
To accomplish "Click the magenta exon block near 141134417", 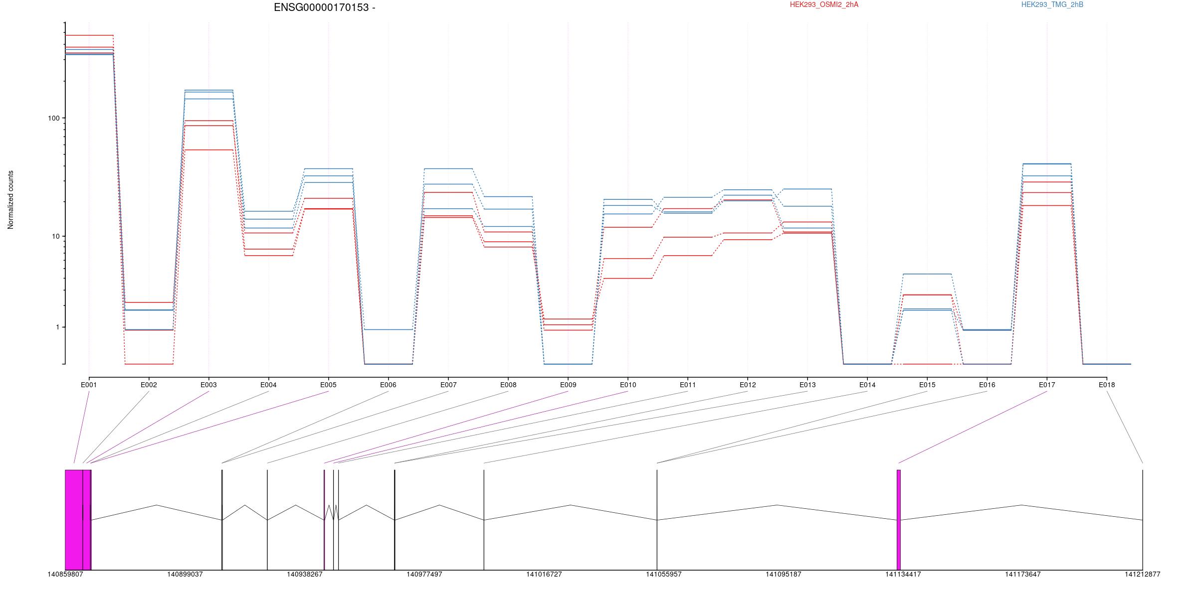I will click(x=899, y=520).
